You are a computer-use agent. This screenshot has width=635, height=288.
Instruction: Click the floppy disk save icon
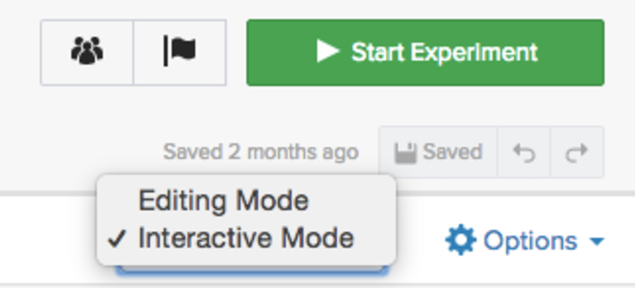[405, 153]
